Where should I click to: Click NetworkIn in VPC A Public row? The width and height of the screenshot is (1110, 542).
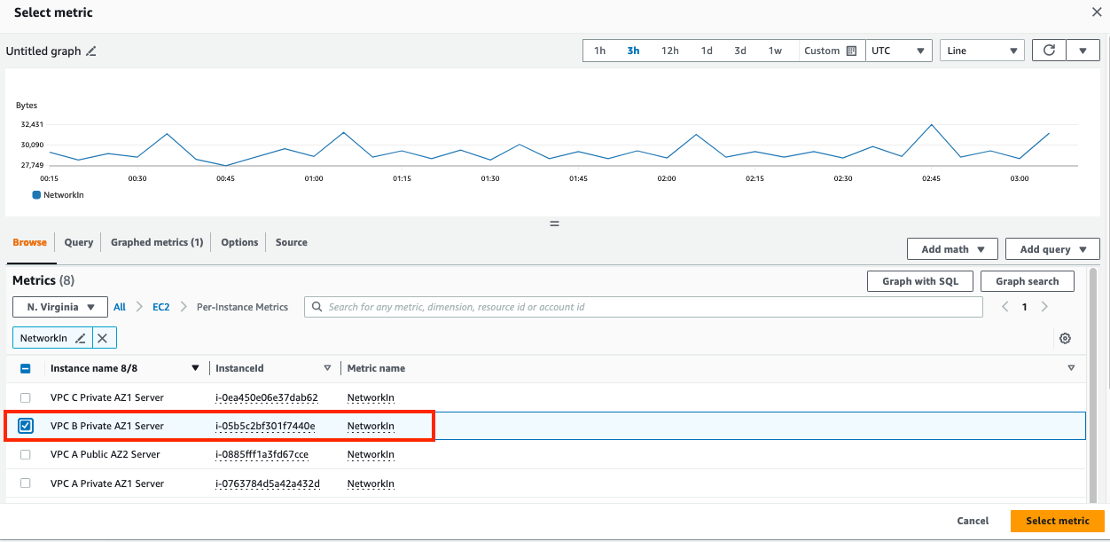371,454
